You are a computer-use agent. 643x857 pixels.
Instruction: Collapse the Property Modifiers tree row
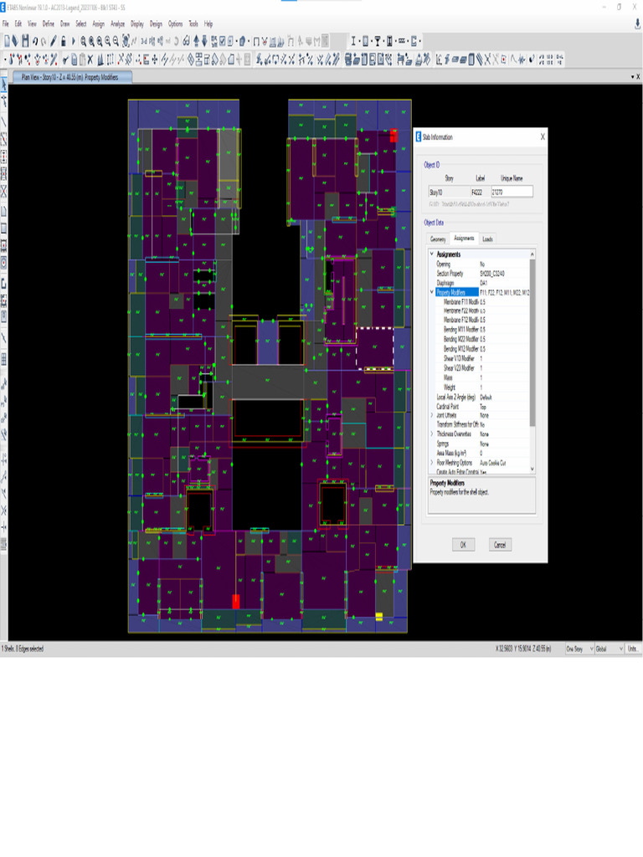tap(432, 293)
